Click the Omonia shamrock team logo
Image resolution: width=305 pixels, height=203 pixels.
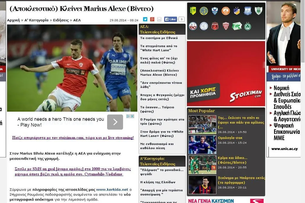coord(248,26)
